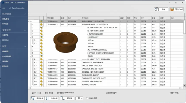This screenshot has height=103, width=186.
Task: Click the 收起全部 collapse all button
Action: [x=52, y=98]
